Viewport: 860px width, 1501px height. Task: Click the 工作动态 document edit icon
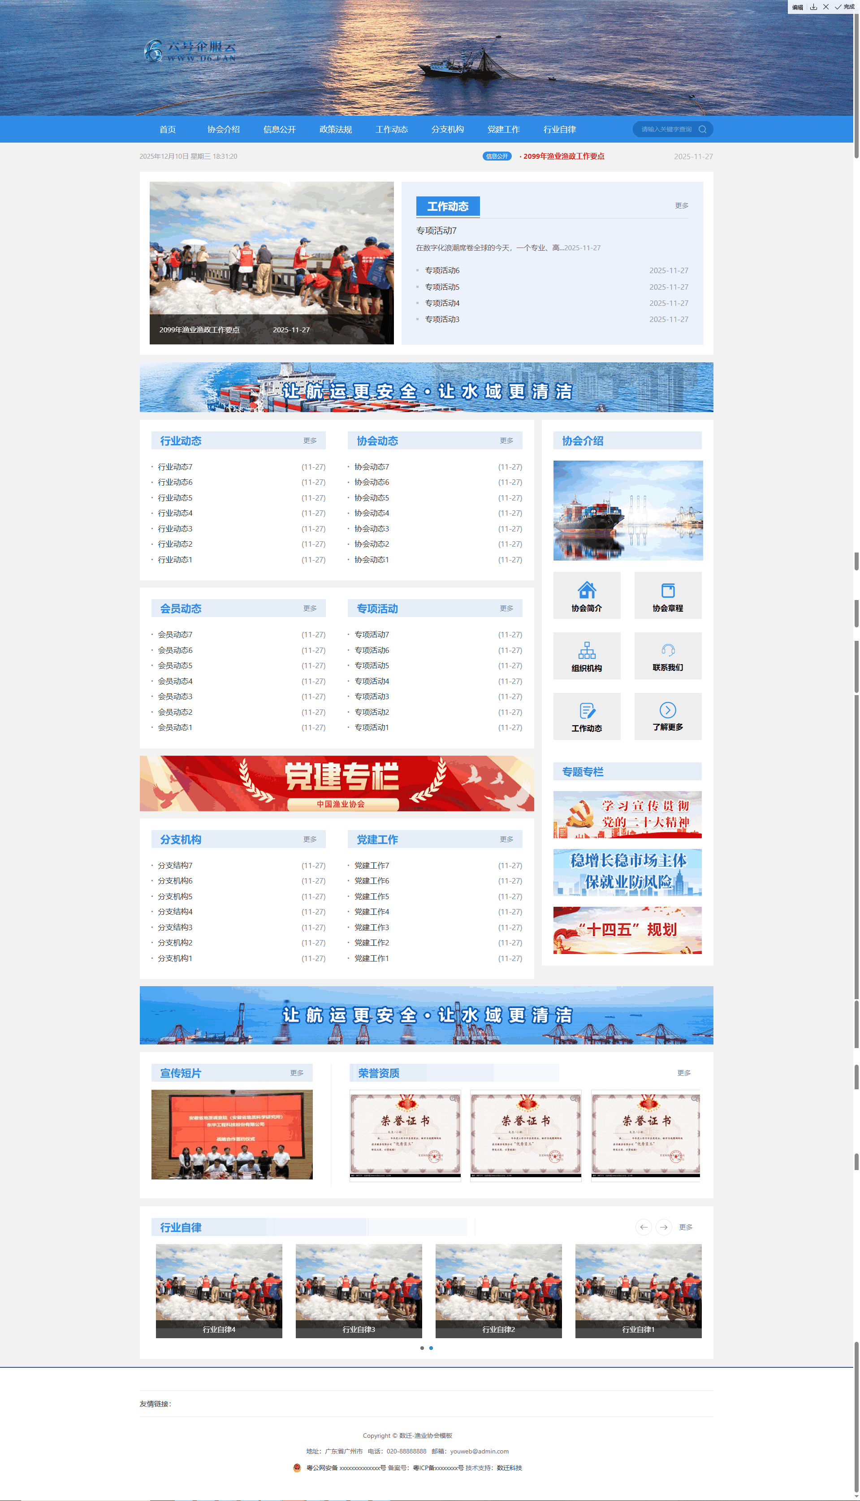586,710
